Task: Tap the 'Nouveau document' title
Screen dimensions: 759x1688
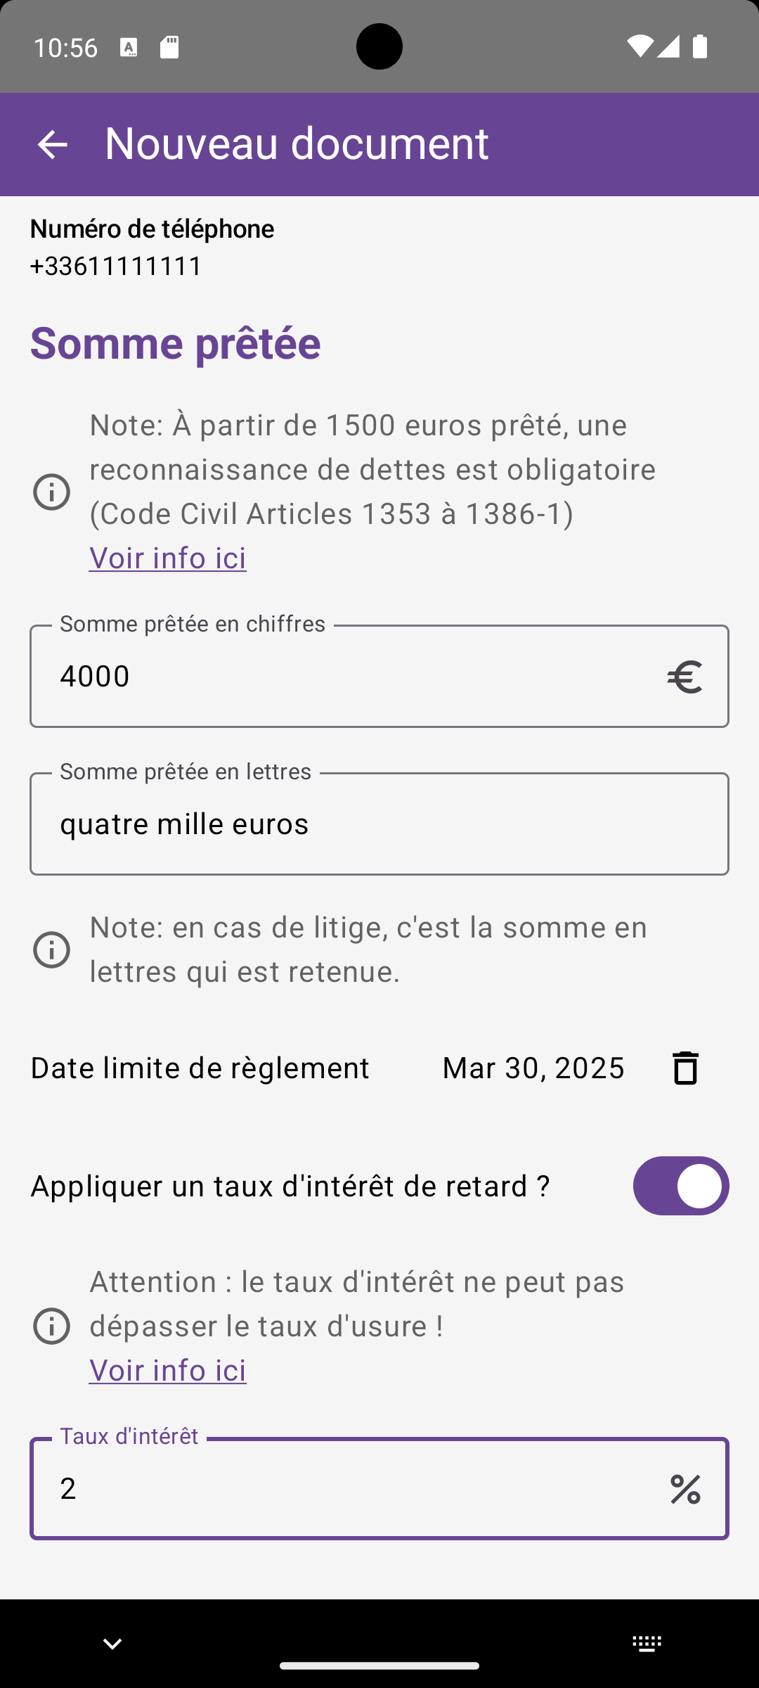Action: click(297, 143)
